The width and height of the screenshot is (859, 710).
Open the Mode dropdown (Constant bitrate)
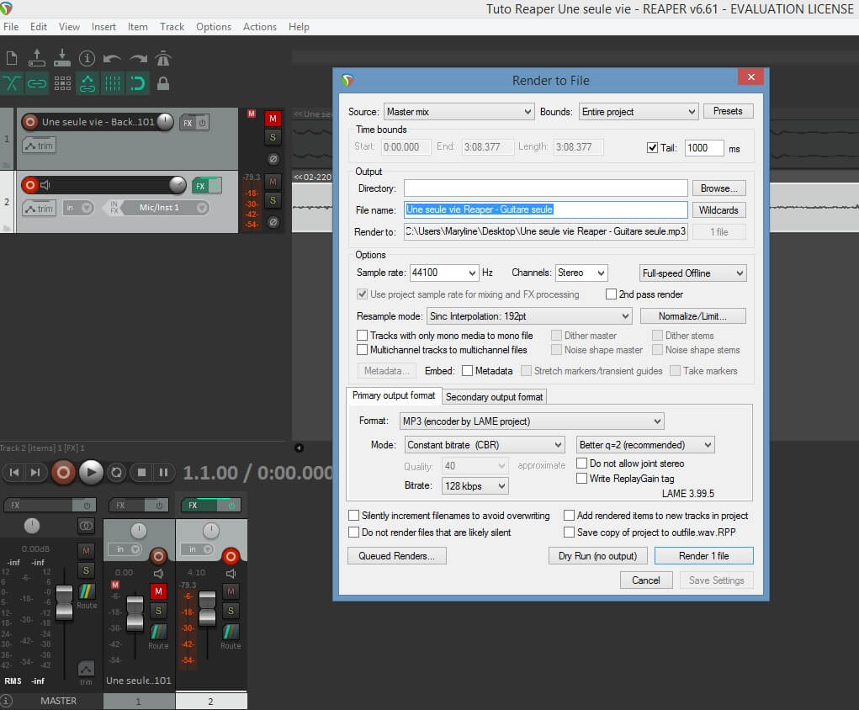pos(485,445)
